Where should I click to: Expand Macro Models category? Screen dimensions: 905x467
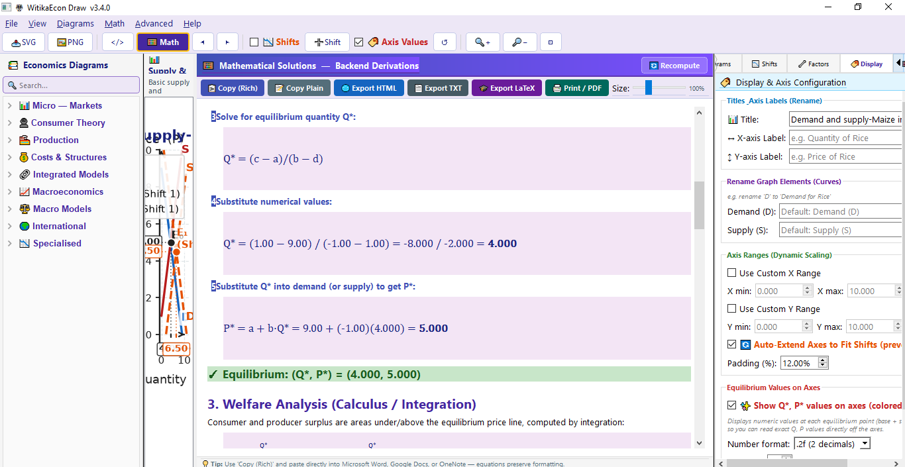[x=9, y=209]
